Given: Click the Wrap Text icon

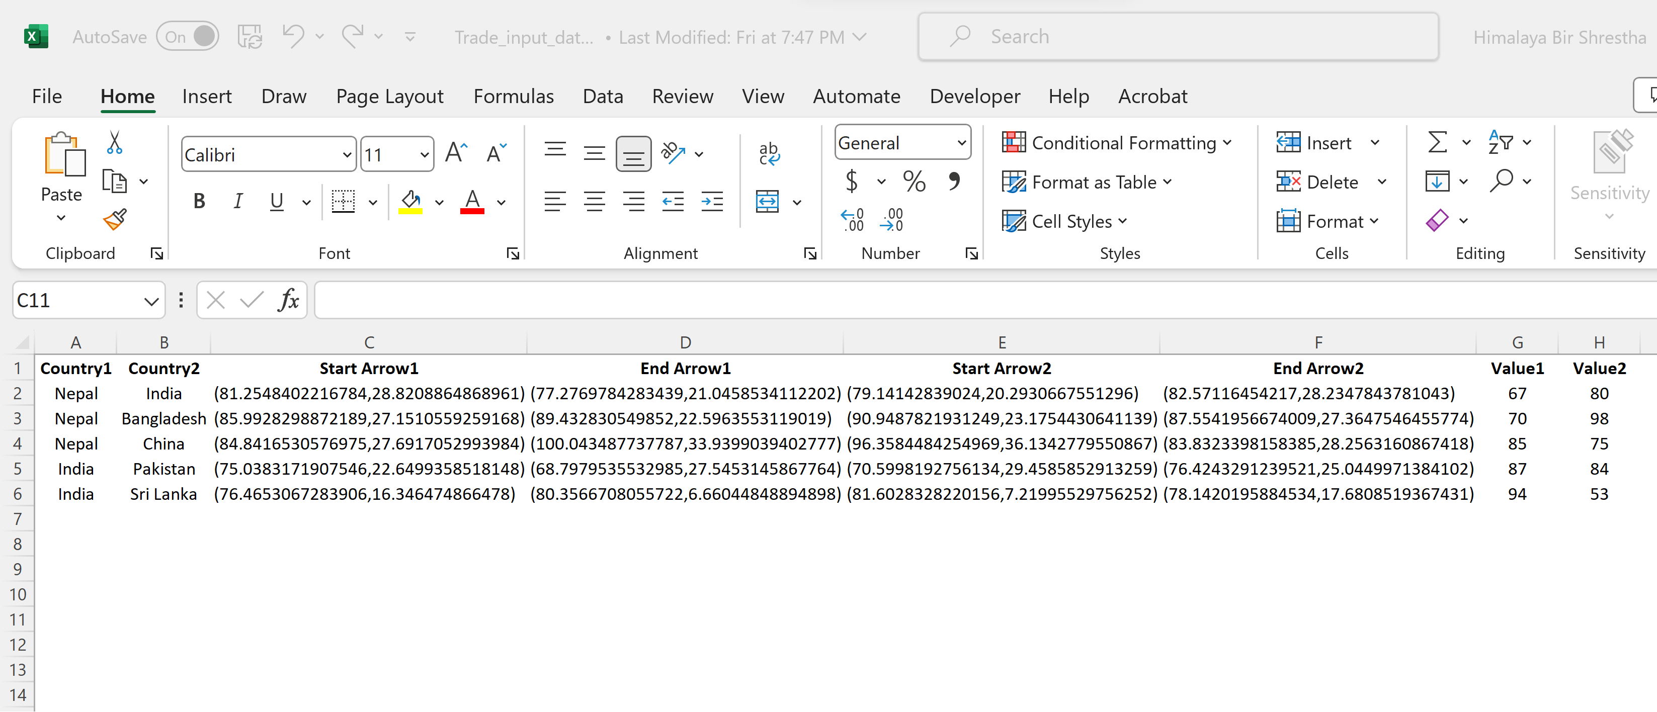Looking at the screenshot, I should click(x=769, y=154).
